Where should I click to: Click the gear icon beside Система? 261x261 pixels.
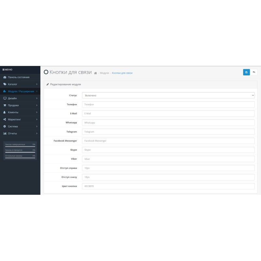click(5, 126)
